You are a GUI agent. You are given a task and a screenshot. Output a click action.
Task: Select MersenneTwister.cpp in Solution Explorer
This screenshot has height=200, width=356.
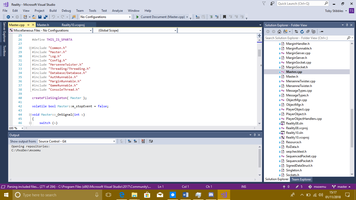point(300,81)
